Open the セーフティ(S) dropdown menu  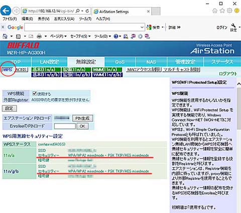point(80,36)
